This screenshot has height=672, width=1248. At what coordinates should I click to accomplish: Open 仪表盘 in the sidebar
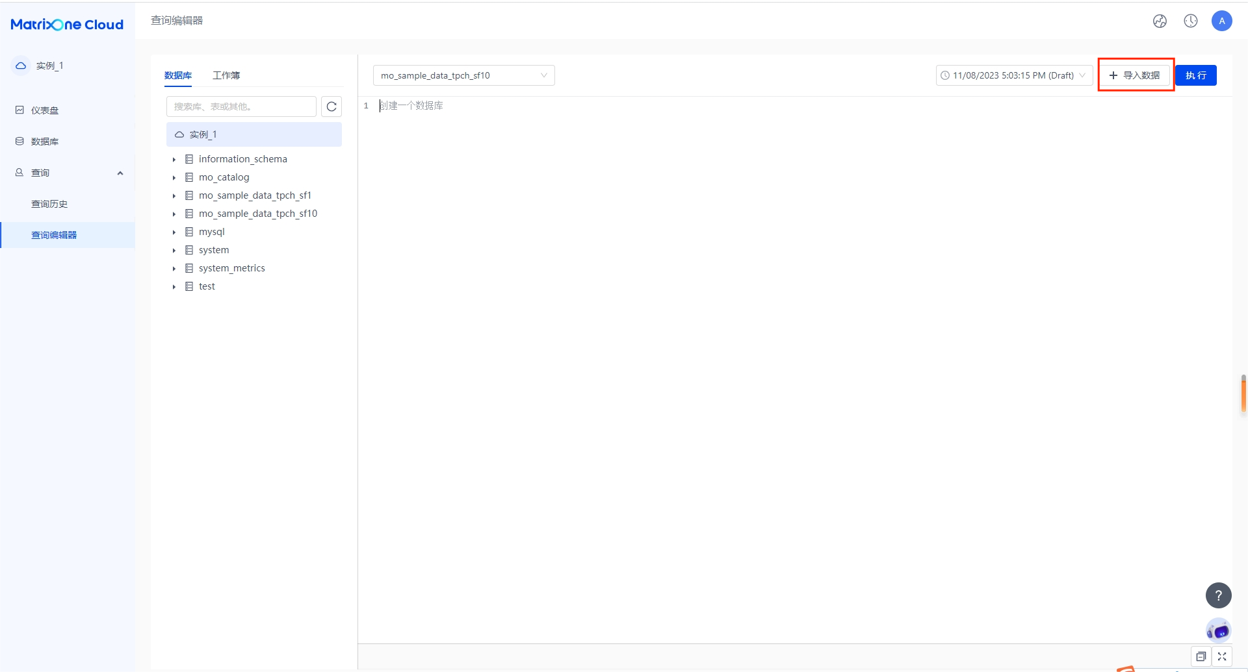(x=45, y=110)
